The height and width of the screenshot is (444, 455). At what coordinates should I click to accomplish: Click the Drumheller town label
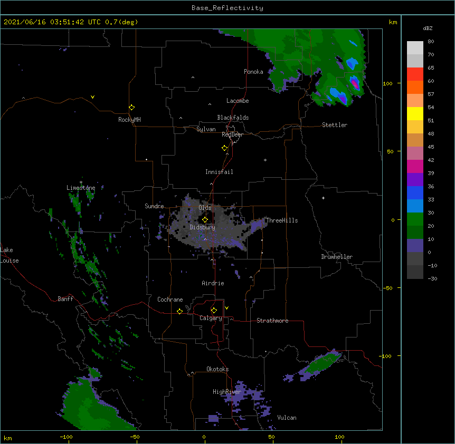(x=337, y=257)
